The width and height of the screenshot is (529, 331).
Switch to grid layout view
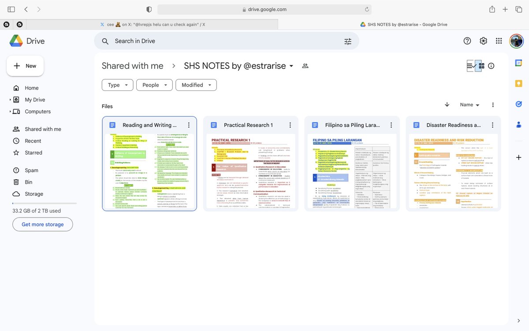481,66
